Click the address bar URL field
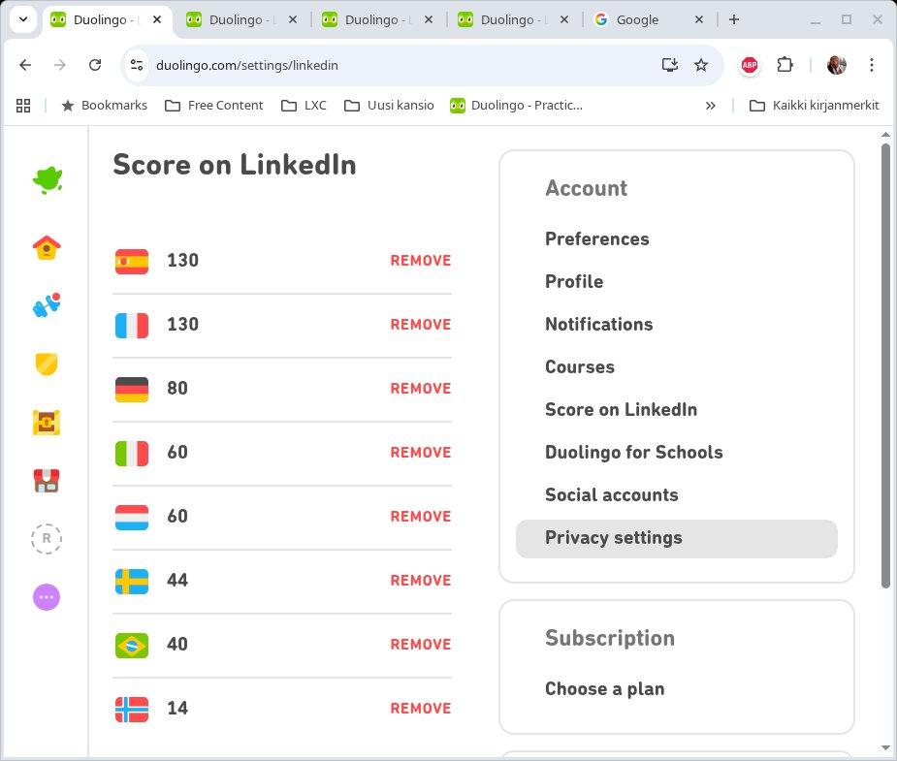 pyautogui.click(x=388, y=65)
